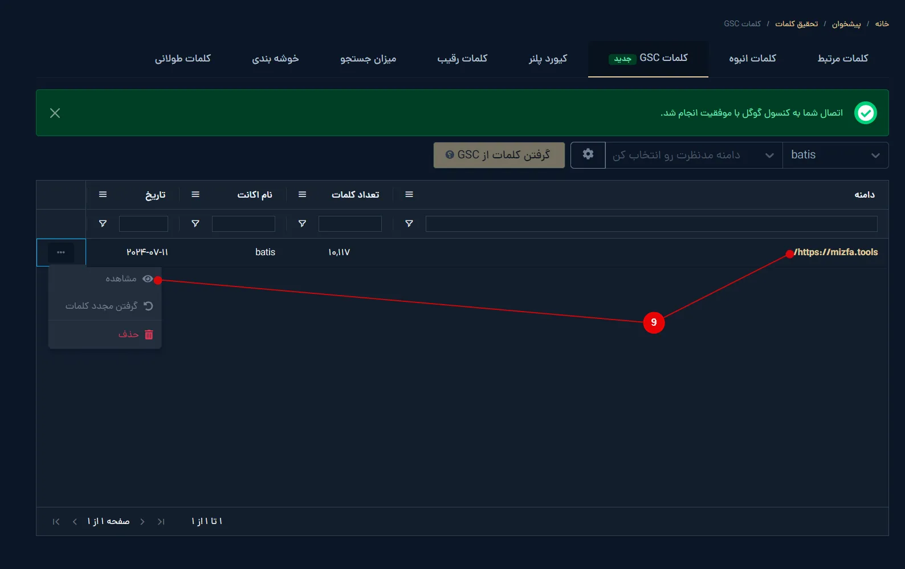Open the gear settings button beside domain selector
The height and width of the screenshot is (569, 905).
[x=588, y=155]
